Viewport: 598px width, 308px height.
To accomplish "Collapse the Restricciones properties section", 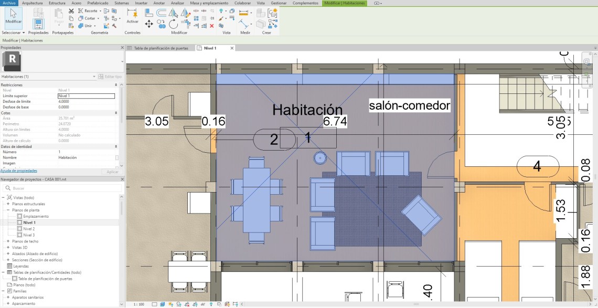I will coord(116,84).
